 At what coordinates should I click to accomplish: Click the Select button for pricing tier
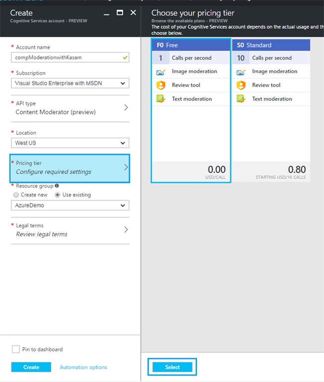click(172, 367)
